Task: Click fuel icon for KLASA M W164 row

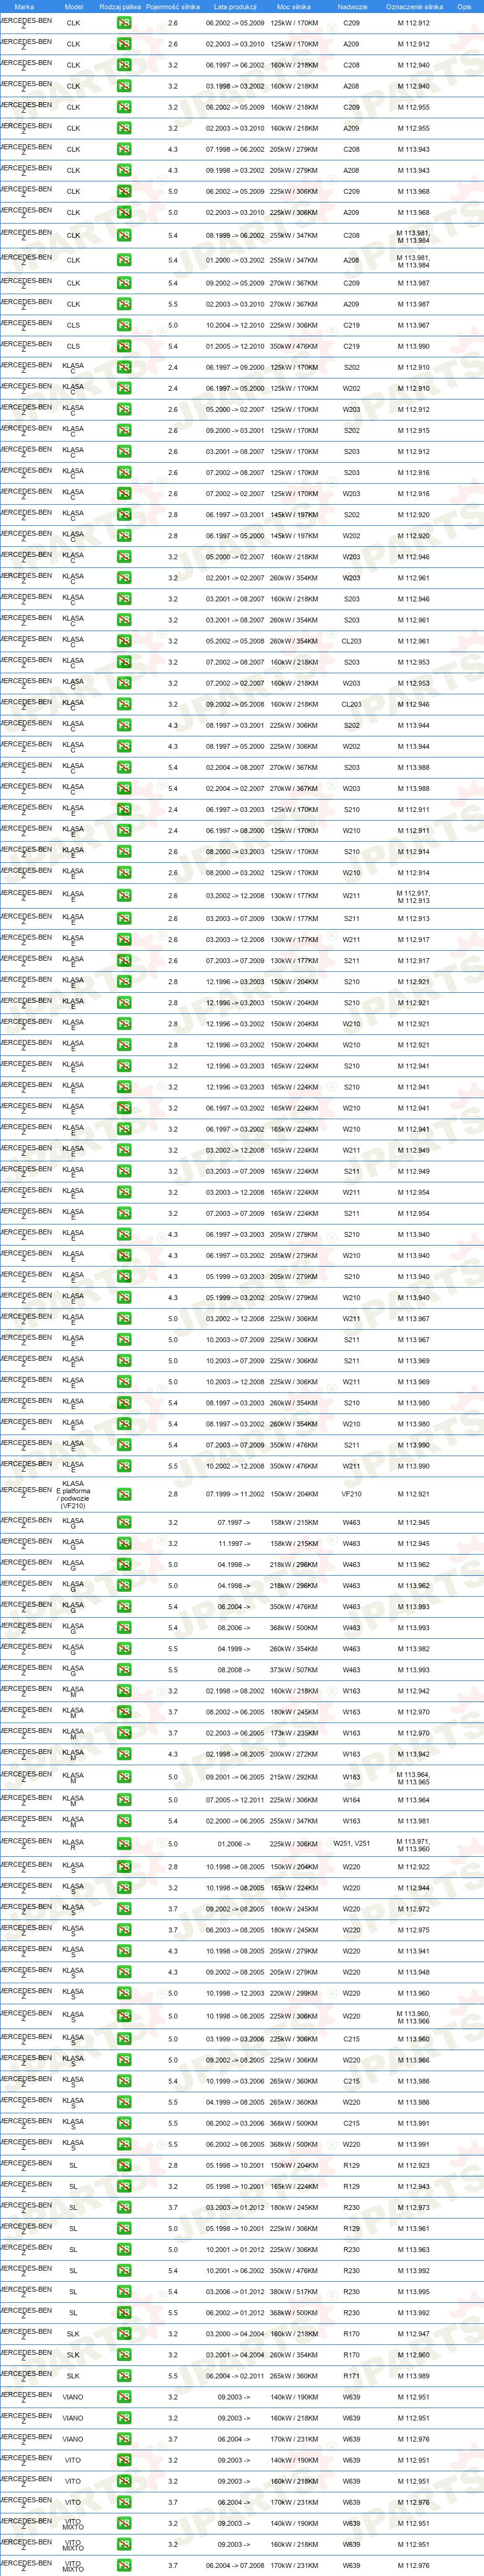Action: pos(124,1800)
